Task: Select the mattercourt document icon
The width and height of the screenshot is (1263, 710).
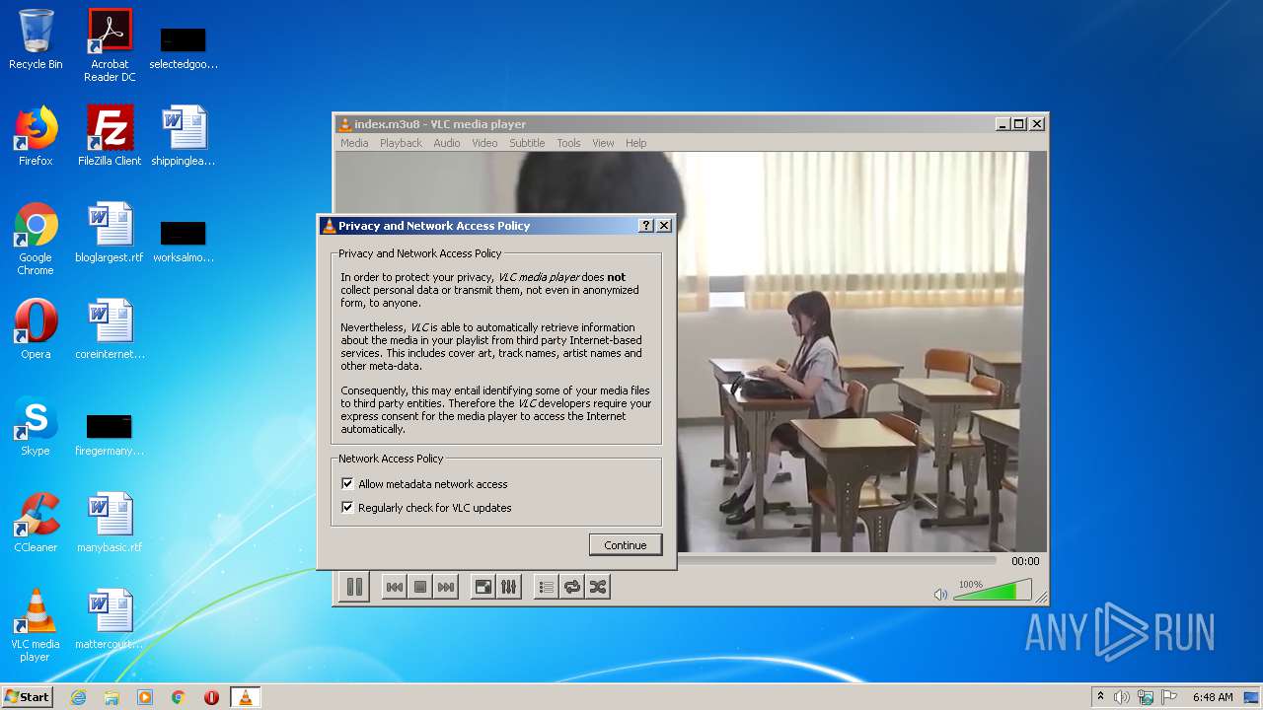Action: (110, 619)
